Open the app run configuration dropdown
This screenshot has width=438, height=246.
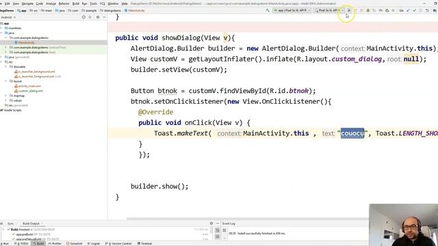[292, 10]
